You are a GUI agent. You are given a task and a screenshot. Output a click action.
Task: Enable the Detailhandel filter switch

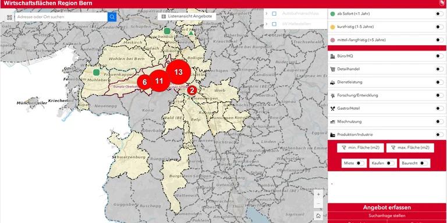pyautogui.click(x=439, y=69)
